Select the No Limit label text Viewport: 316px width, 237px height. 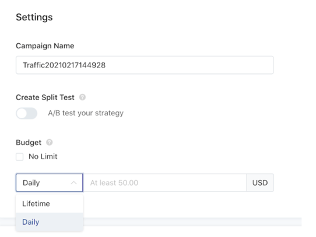coord(43,157)
